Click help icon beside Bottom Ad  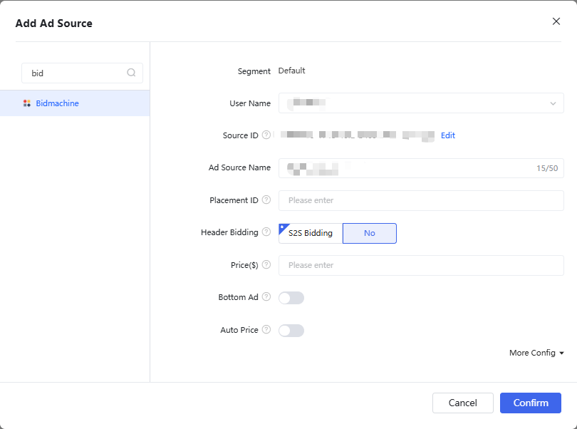click(266, 297)
